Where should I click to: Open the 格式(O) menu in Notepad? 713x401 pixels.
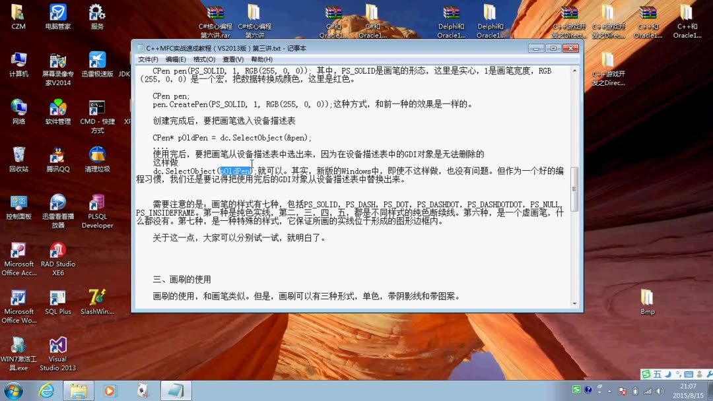point(204,59)
